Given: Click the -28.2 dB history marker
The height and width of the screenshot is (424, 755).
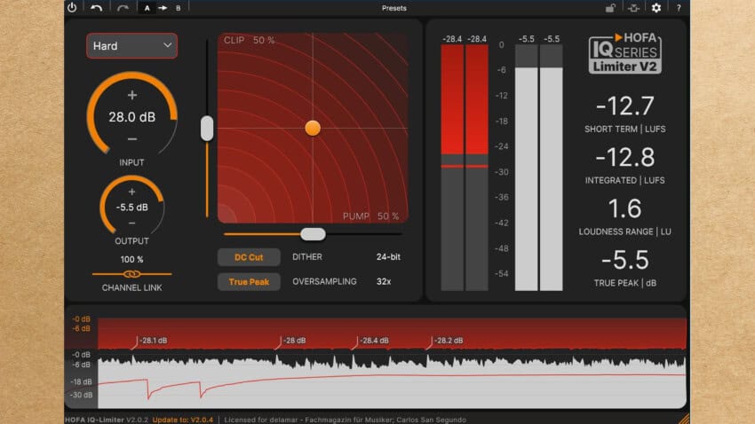Looking at the screenshot, I should (x=448, y=341).
